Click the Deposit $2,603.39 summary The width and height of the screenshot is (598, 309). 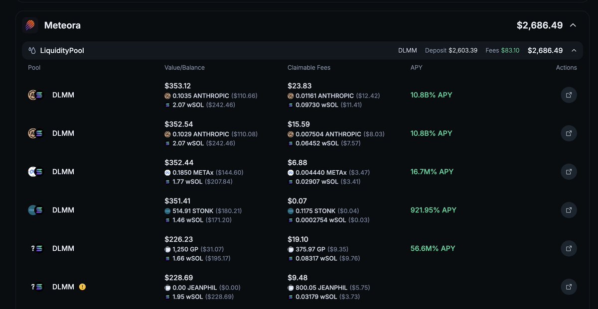[x=451, y=50]
